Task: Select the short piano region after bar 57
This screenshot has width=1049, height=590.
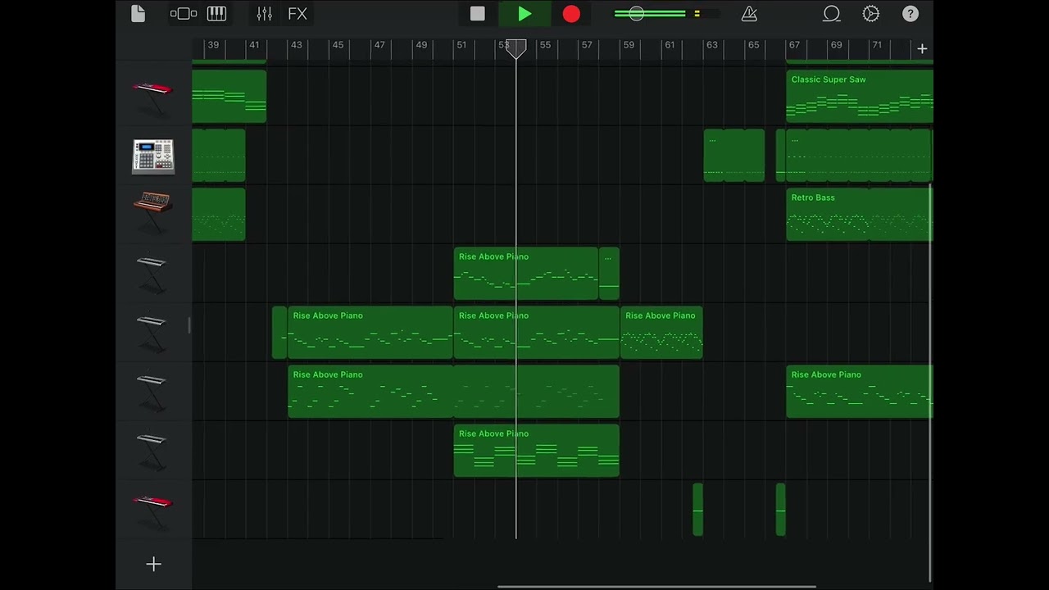Action: (609, 274)
